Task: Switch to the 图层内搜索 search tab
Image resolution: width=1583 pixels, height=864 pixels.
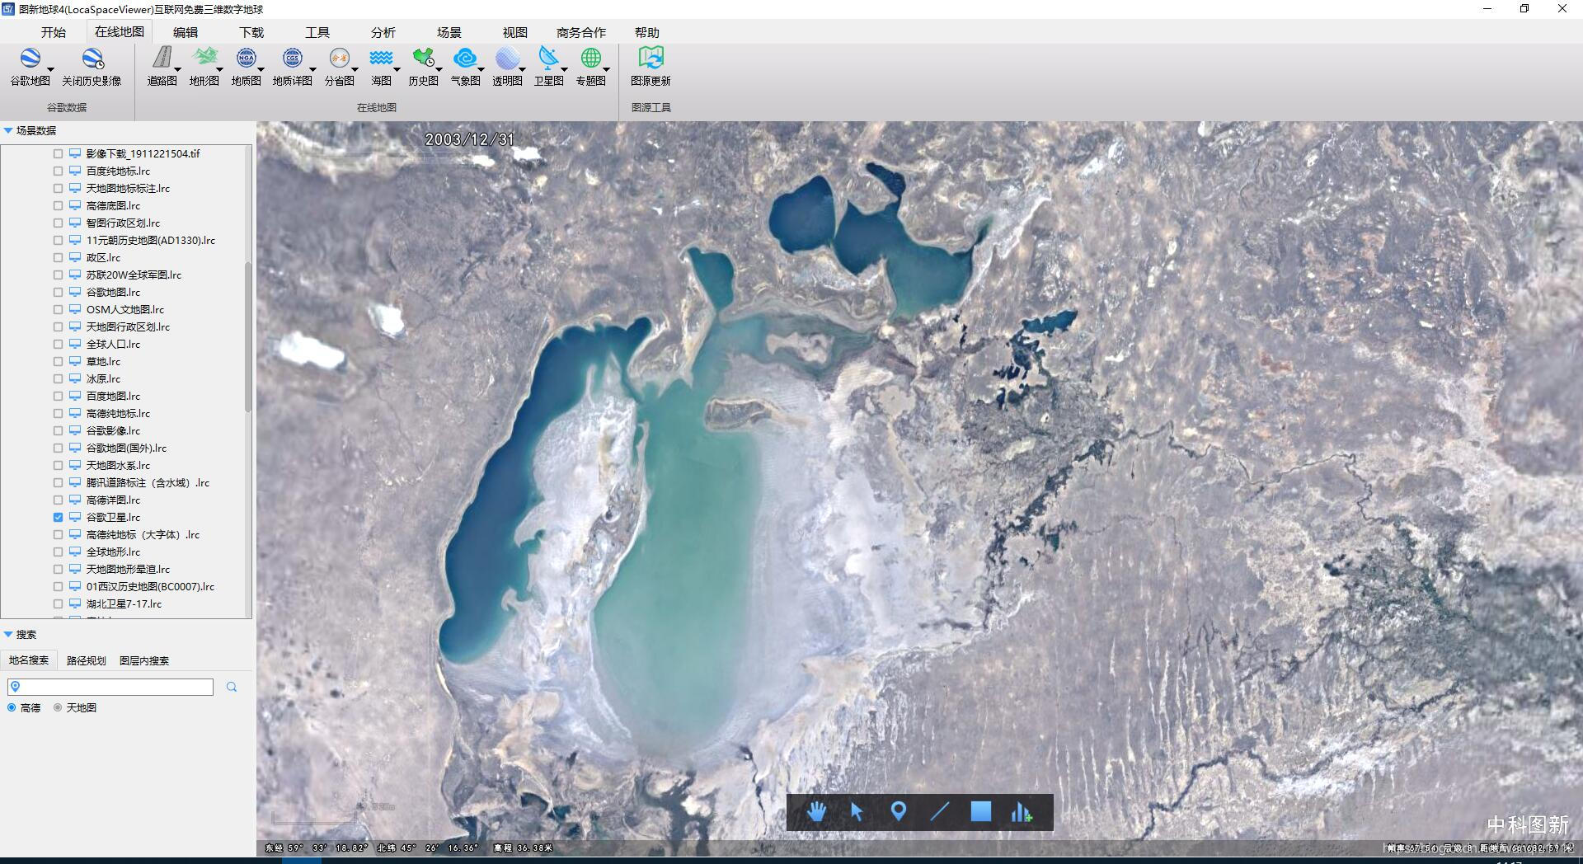Action: [144, 660]
